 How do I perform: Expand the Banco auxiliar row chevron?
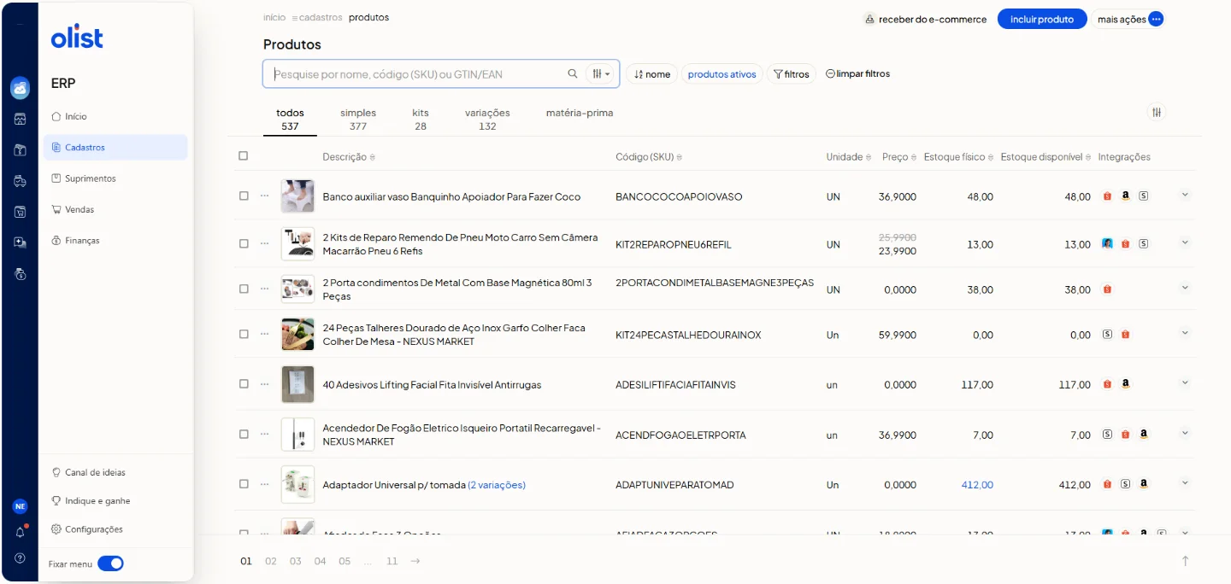pyautogui.click(x=1185, y=195)
